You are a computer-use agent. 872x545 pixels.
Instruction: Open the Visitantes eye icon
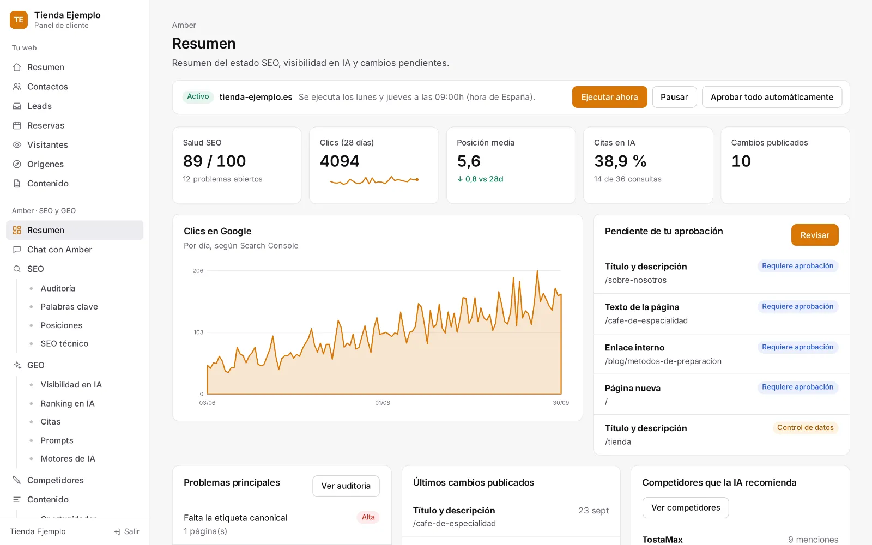17,145
